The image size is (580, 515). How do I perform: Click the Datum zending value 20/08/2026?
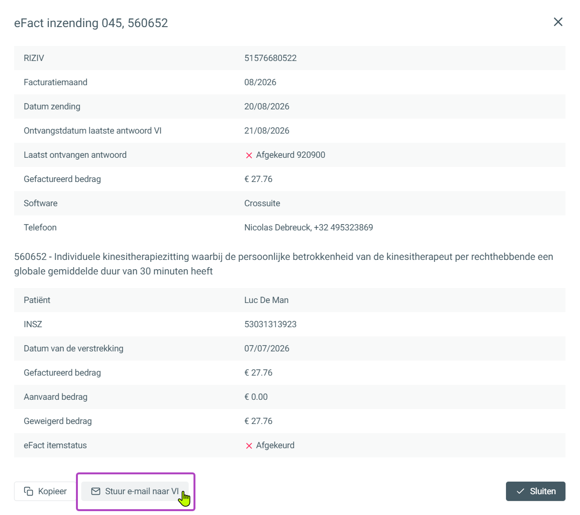click(x=267, y=106)
